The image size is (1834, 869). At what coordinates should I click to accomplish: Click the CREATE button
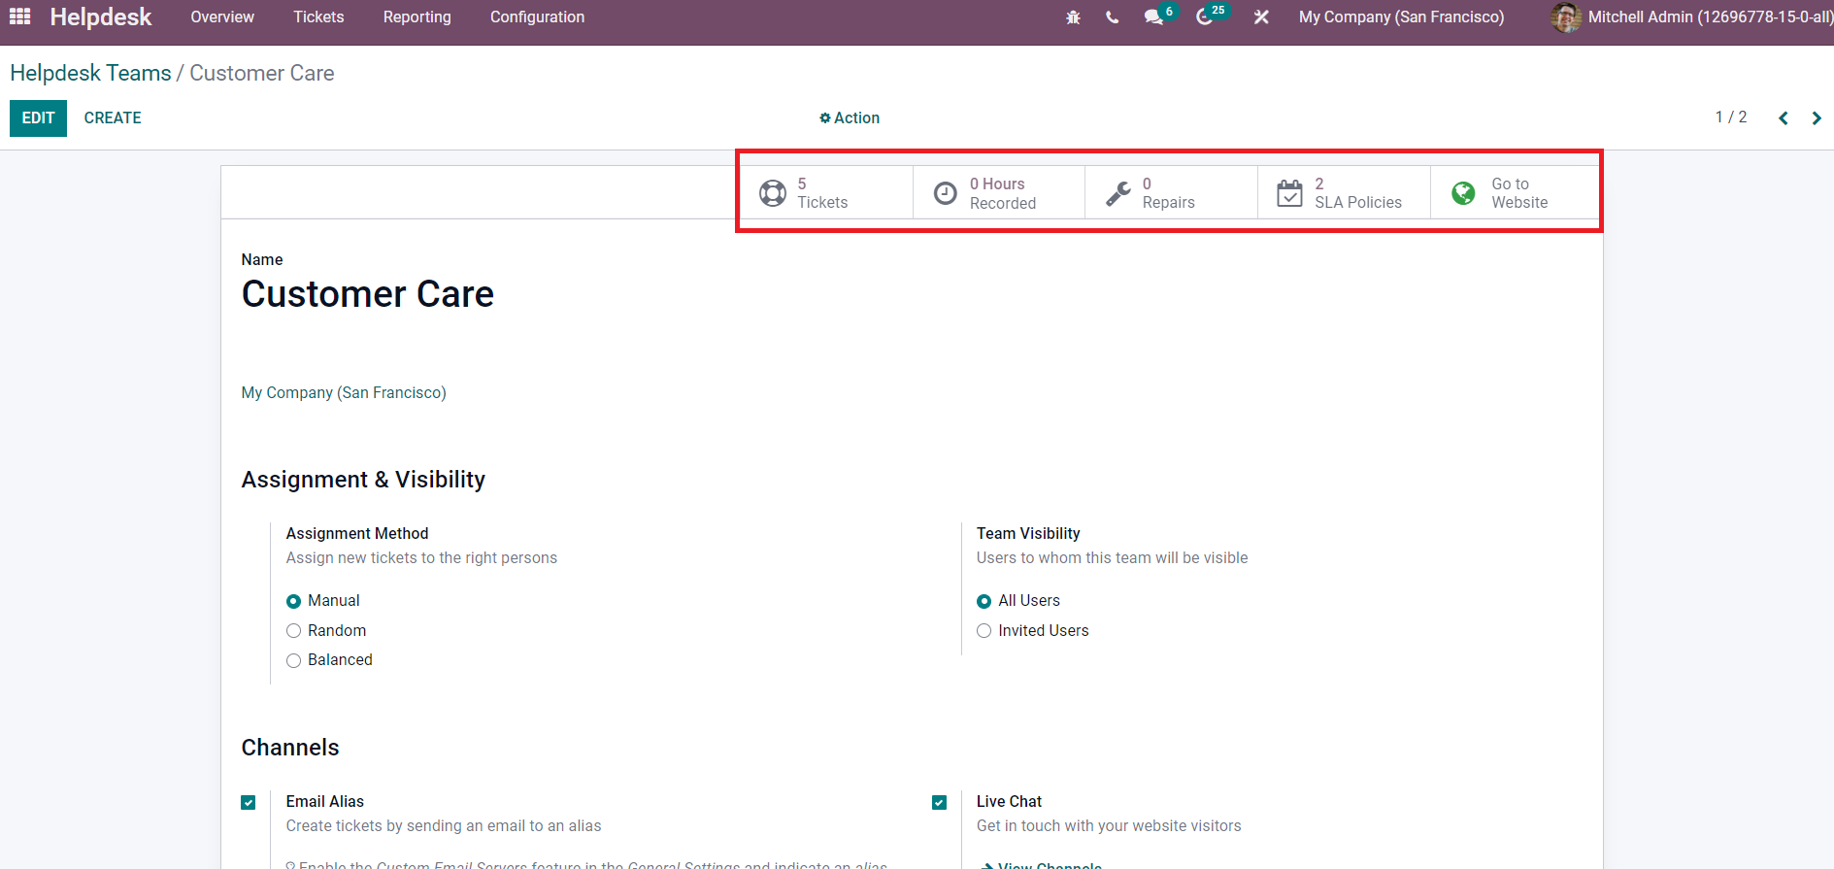click(113, 118)
